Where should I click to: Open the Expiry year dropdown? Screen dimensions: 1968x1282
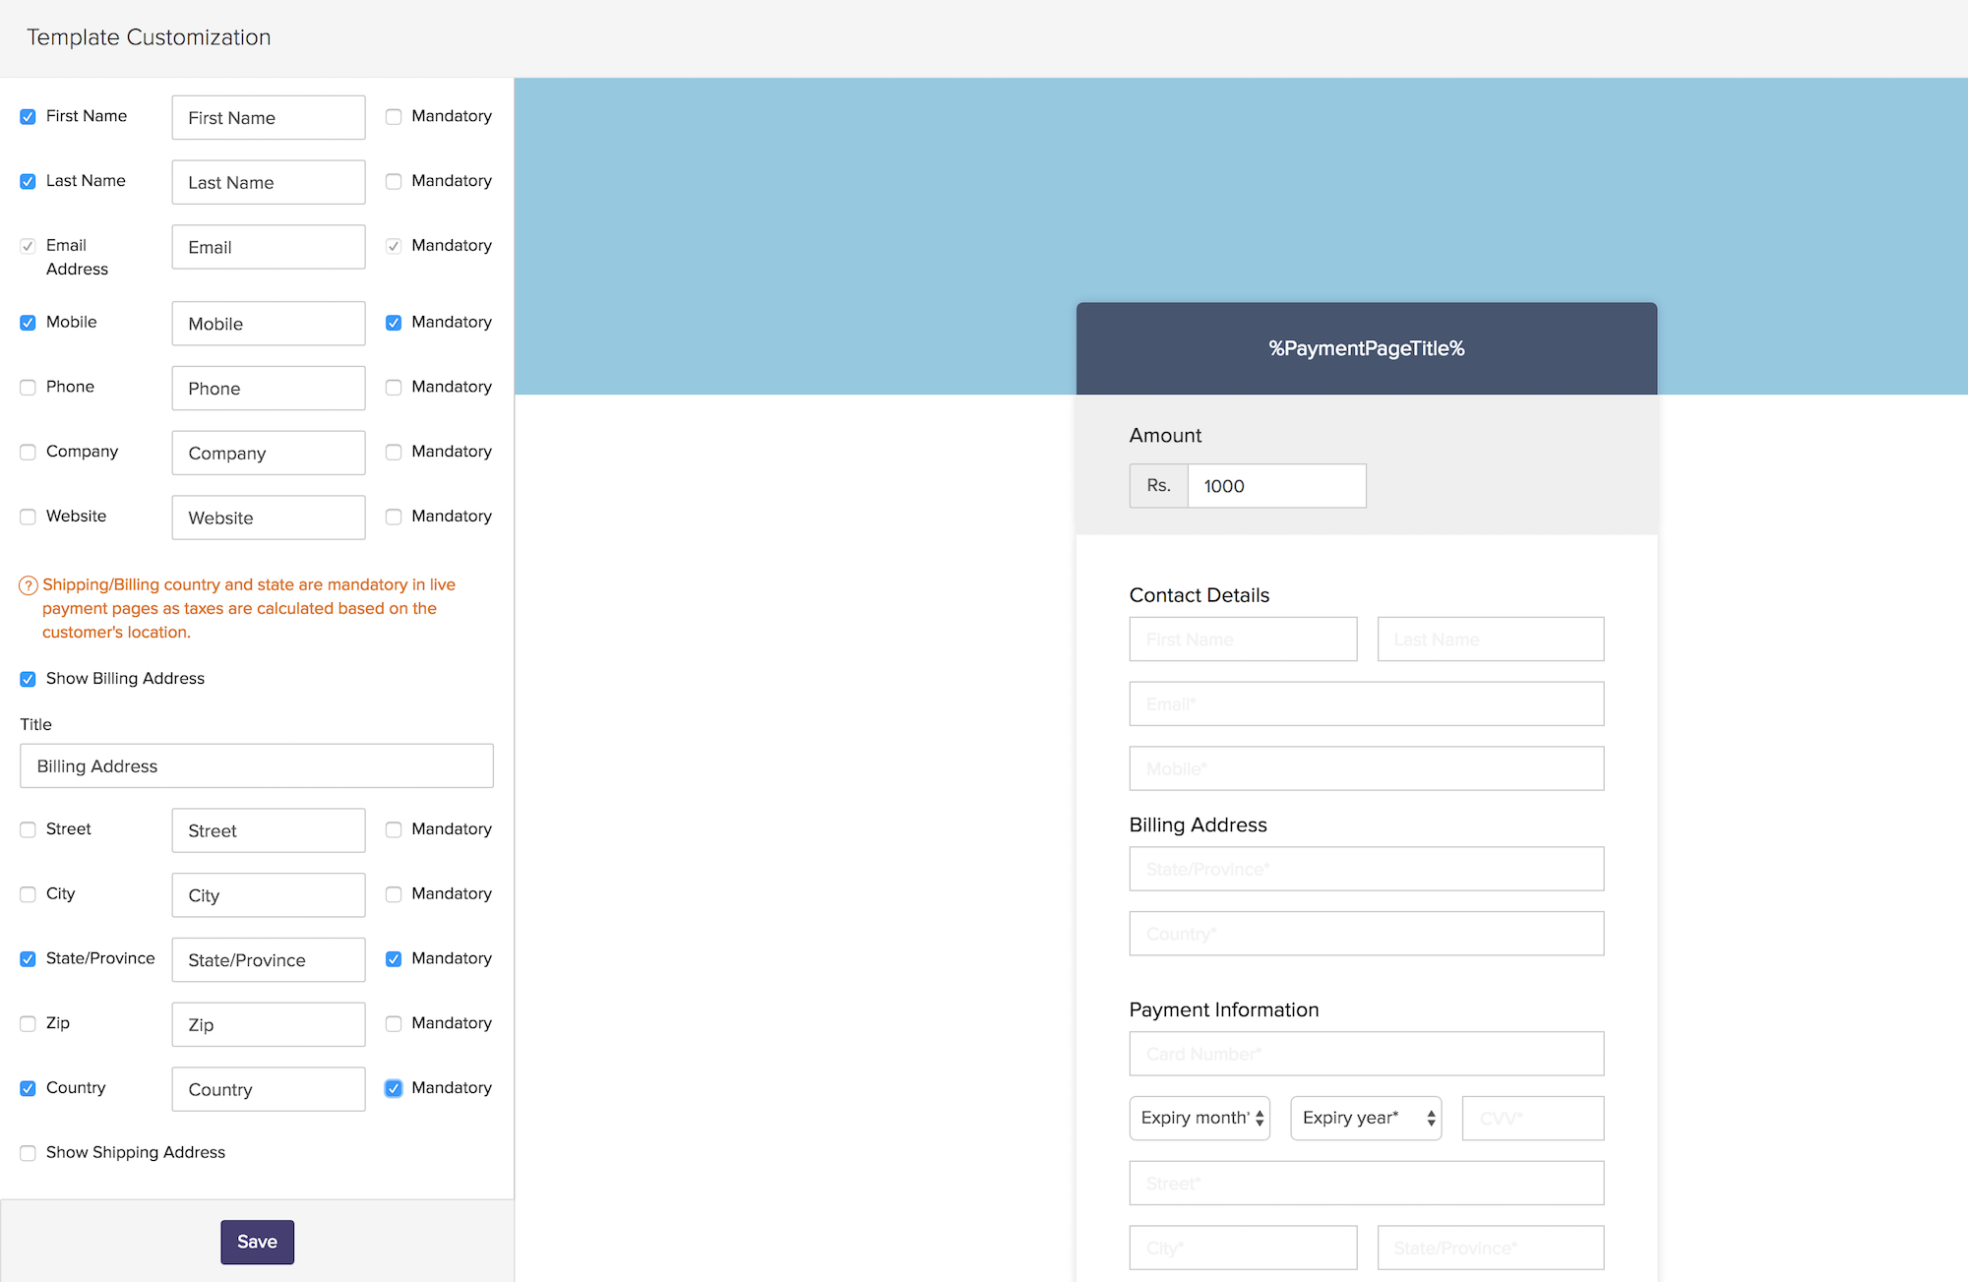(x=1365, y=1119)
